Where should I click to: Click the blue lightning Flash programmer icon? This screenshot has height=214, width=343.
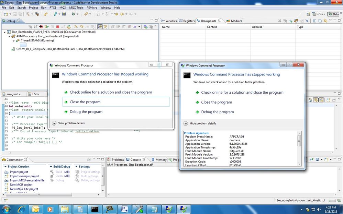point(55,14)
